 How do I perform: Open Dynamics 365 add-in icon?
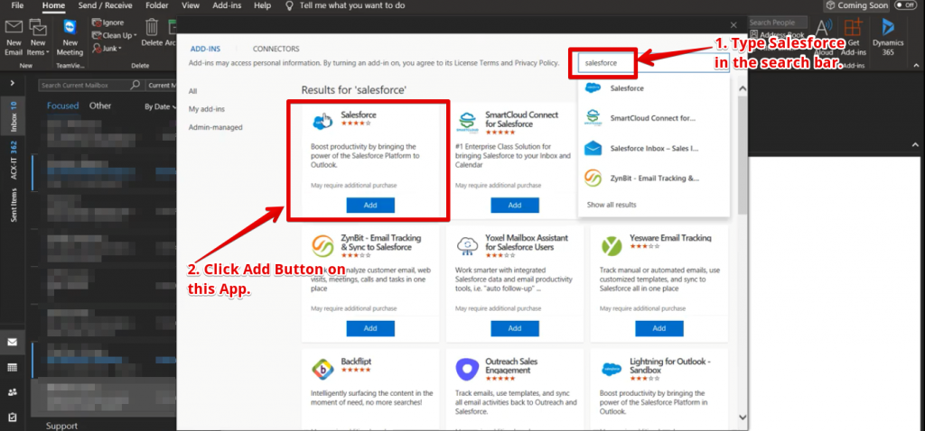click(x=888, y=28)
